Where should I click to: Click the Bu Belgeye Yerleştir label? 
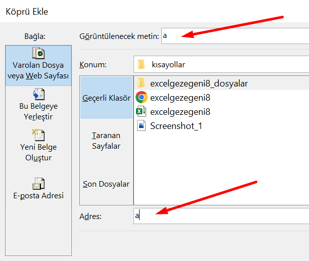click(x=38, y=111)
